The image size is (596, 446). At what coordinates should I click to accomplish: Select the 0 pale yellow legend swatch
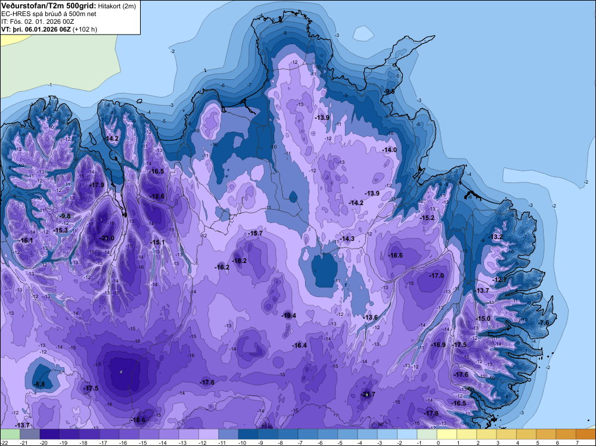tap(447, 434)
